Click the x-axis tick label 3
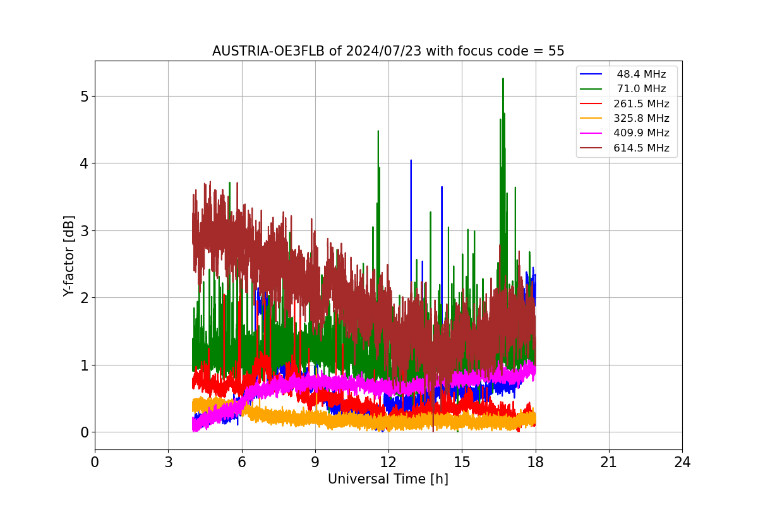The width and height of the screenshot is (758, 505). [168, 462]
